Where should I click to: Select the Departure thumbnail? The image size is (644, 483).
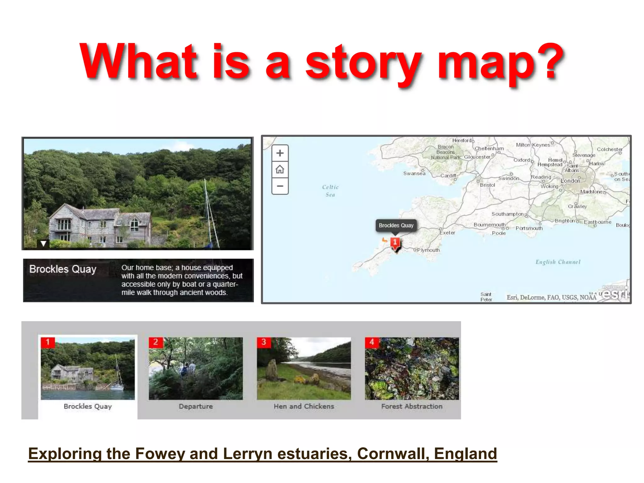click(196, 368)
